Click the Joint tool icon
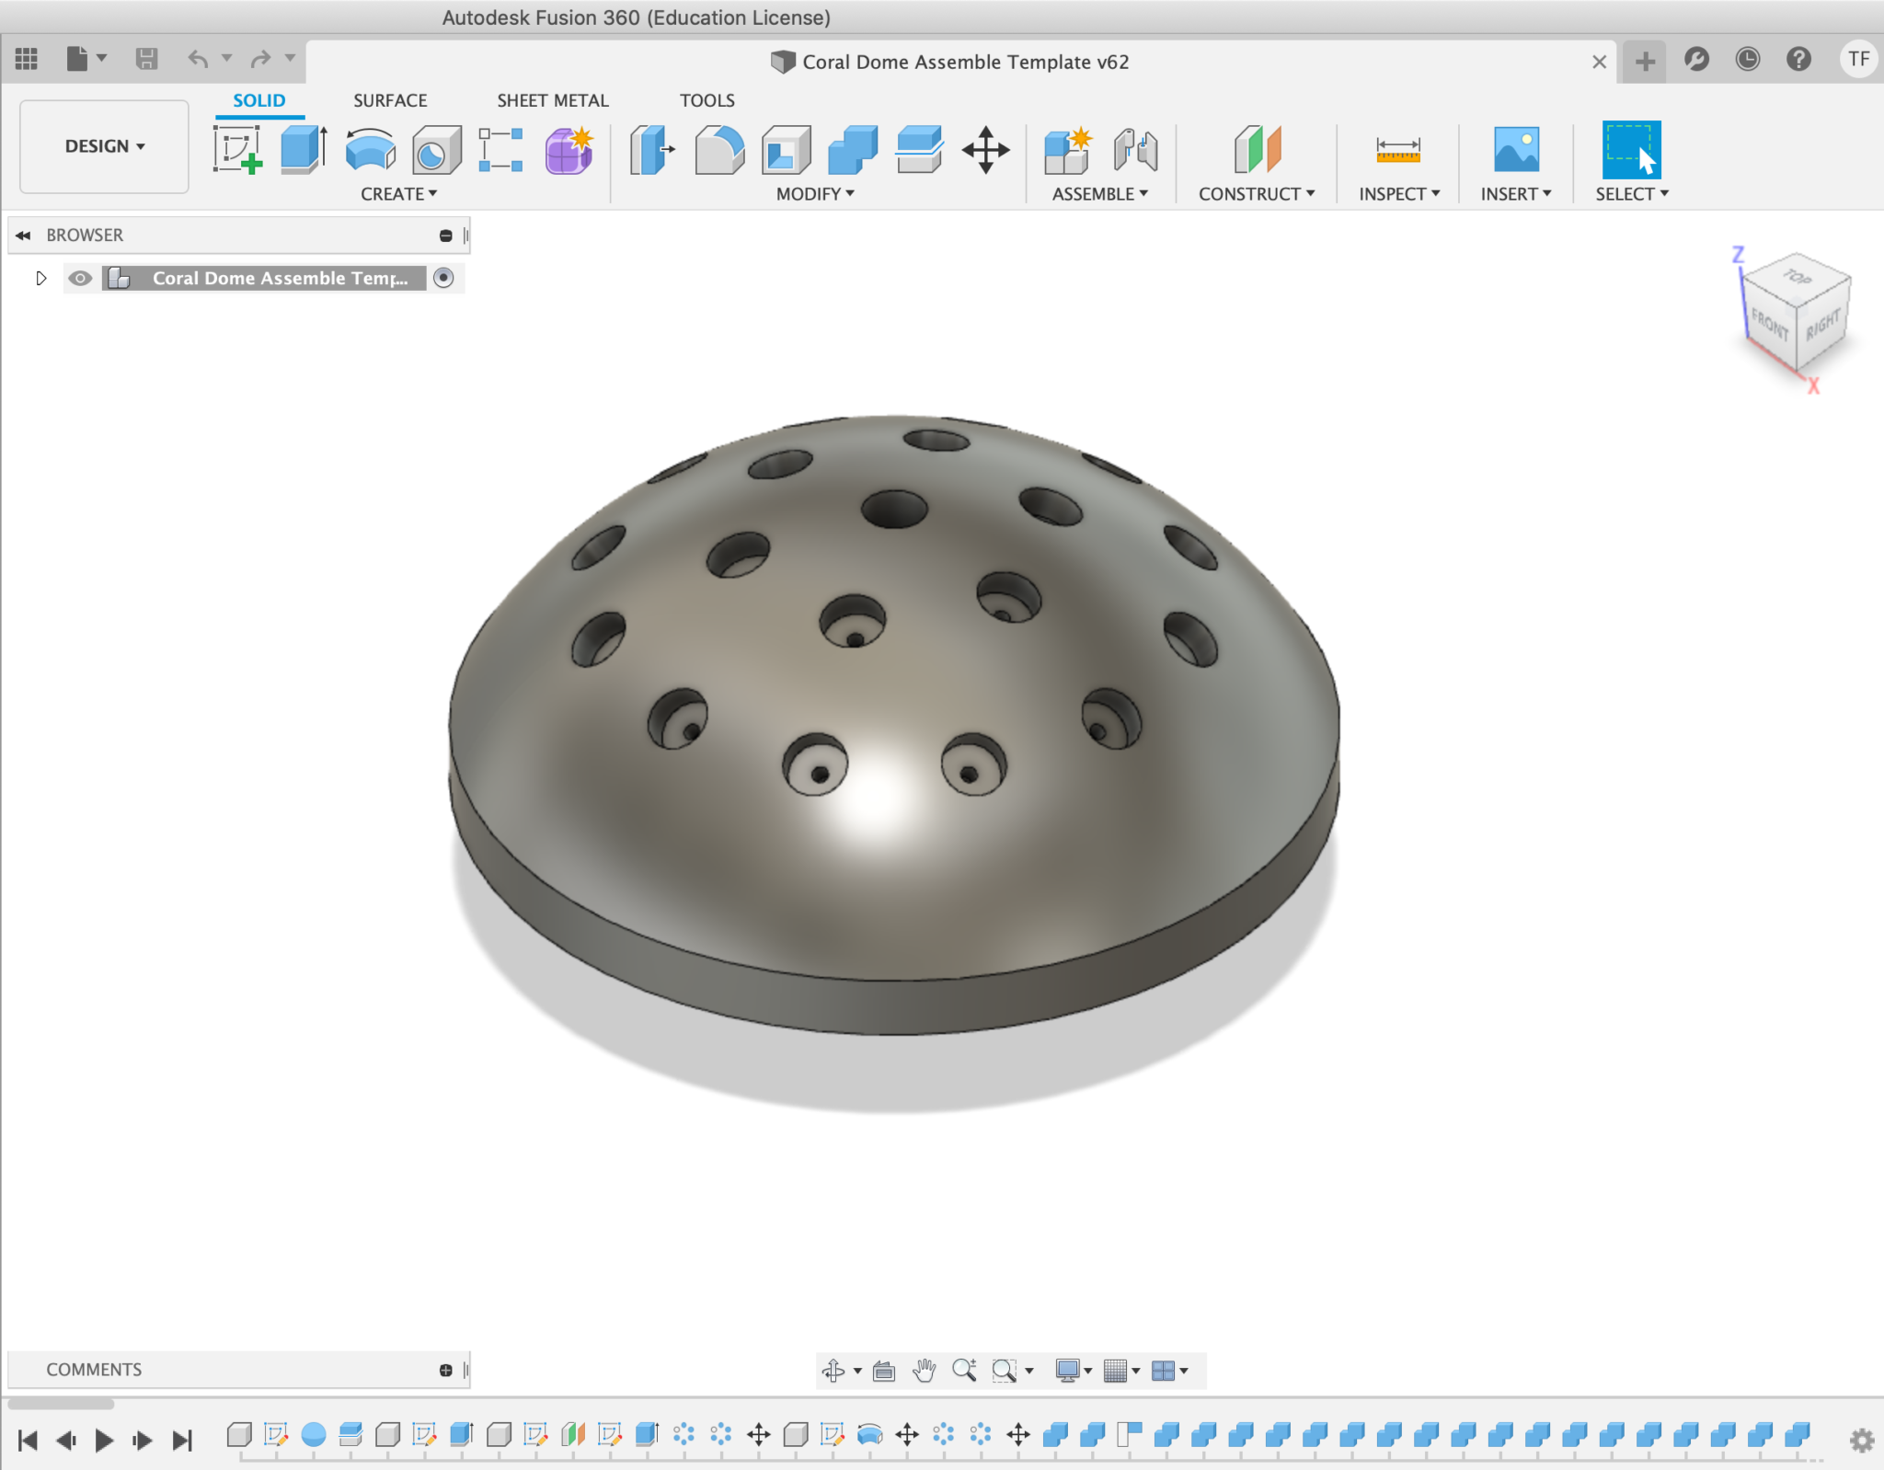The width and height of the screenshot is (1884, 1470). pyautogui.click(x=1135, y=150)
